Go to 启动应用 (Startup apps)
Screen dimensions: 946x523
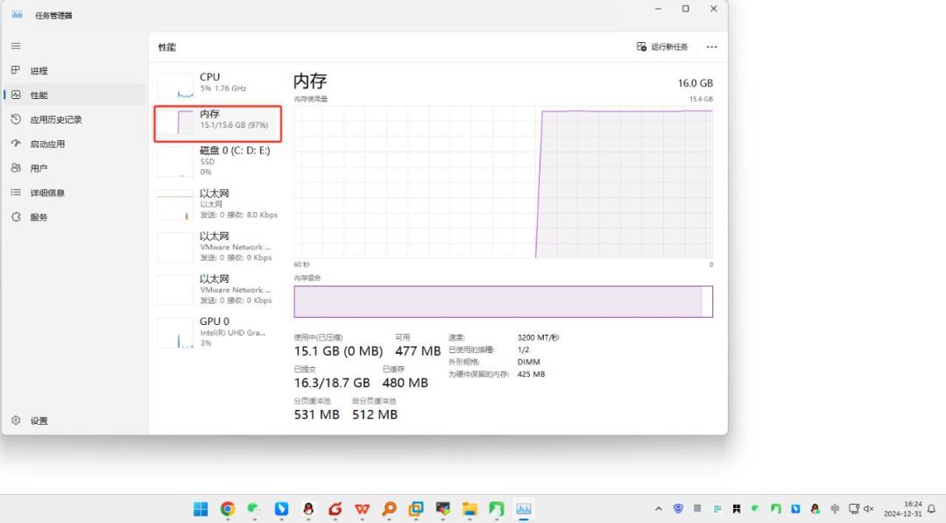click(73, 144)
